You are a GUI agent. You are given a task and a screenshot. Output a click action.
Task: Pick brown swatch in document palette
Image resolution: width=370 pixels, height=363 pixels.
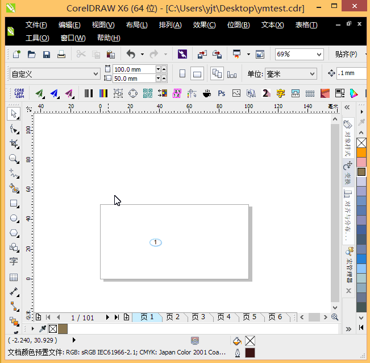[63, 329]
